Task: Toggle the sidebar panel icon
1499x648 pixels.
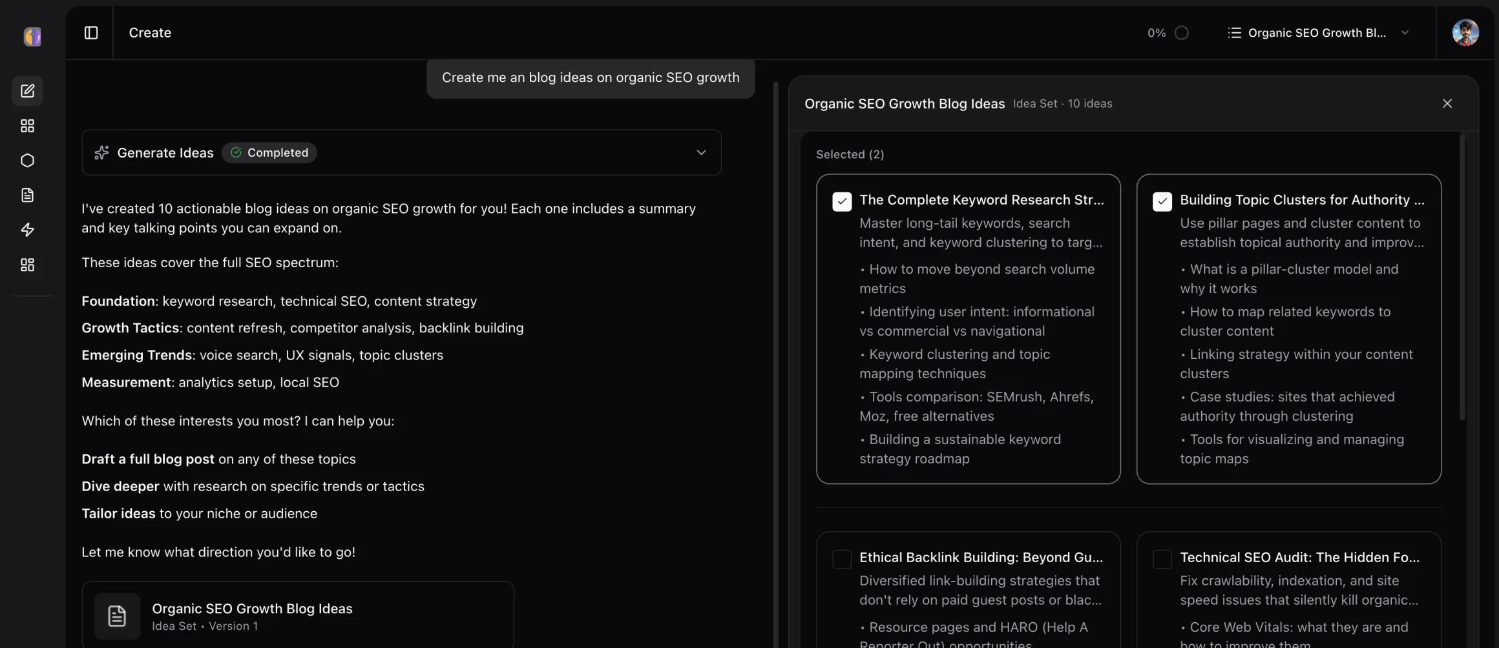Action: point(91,33)
